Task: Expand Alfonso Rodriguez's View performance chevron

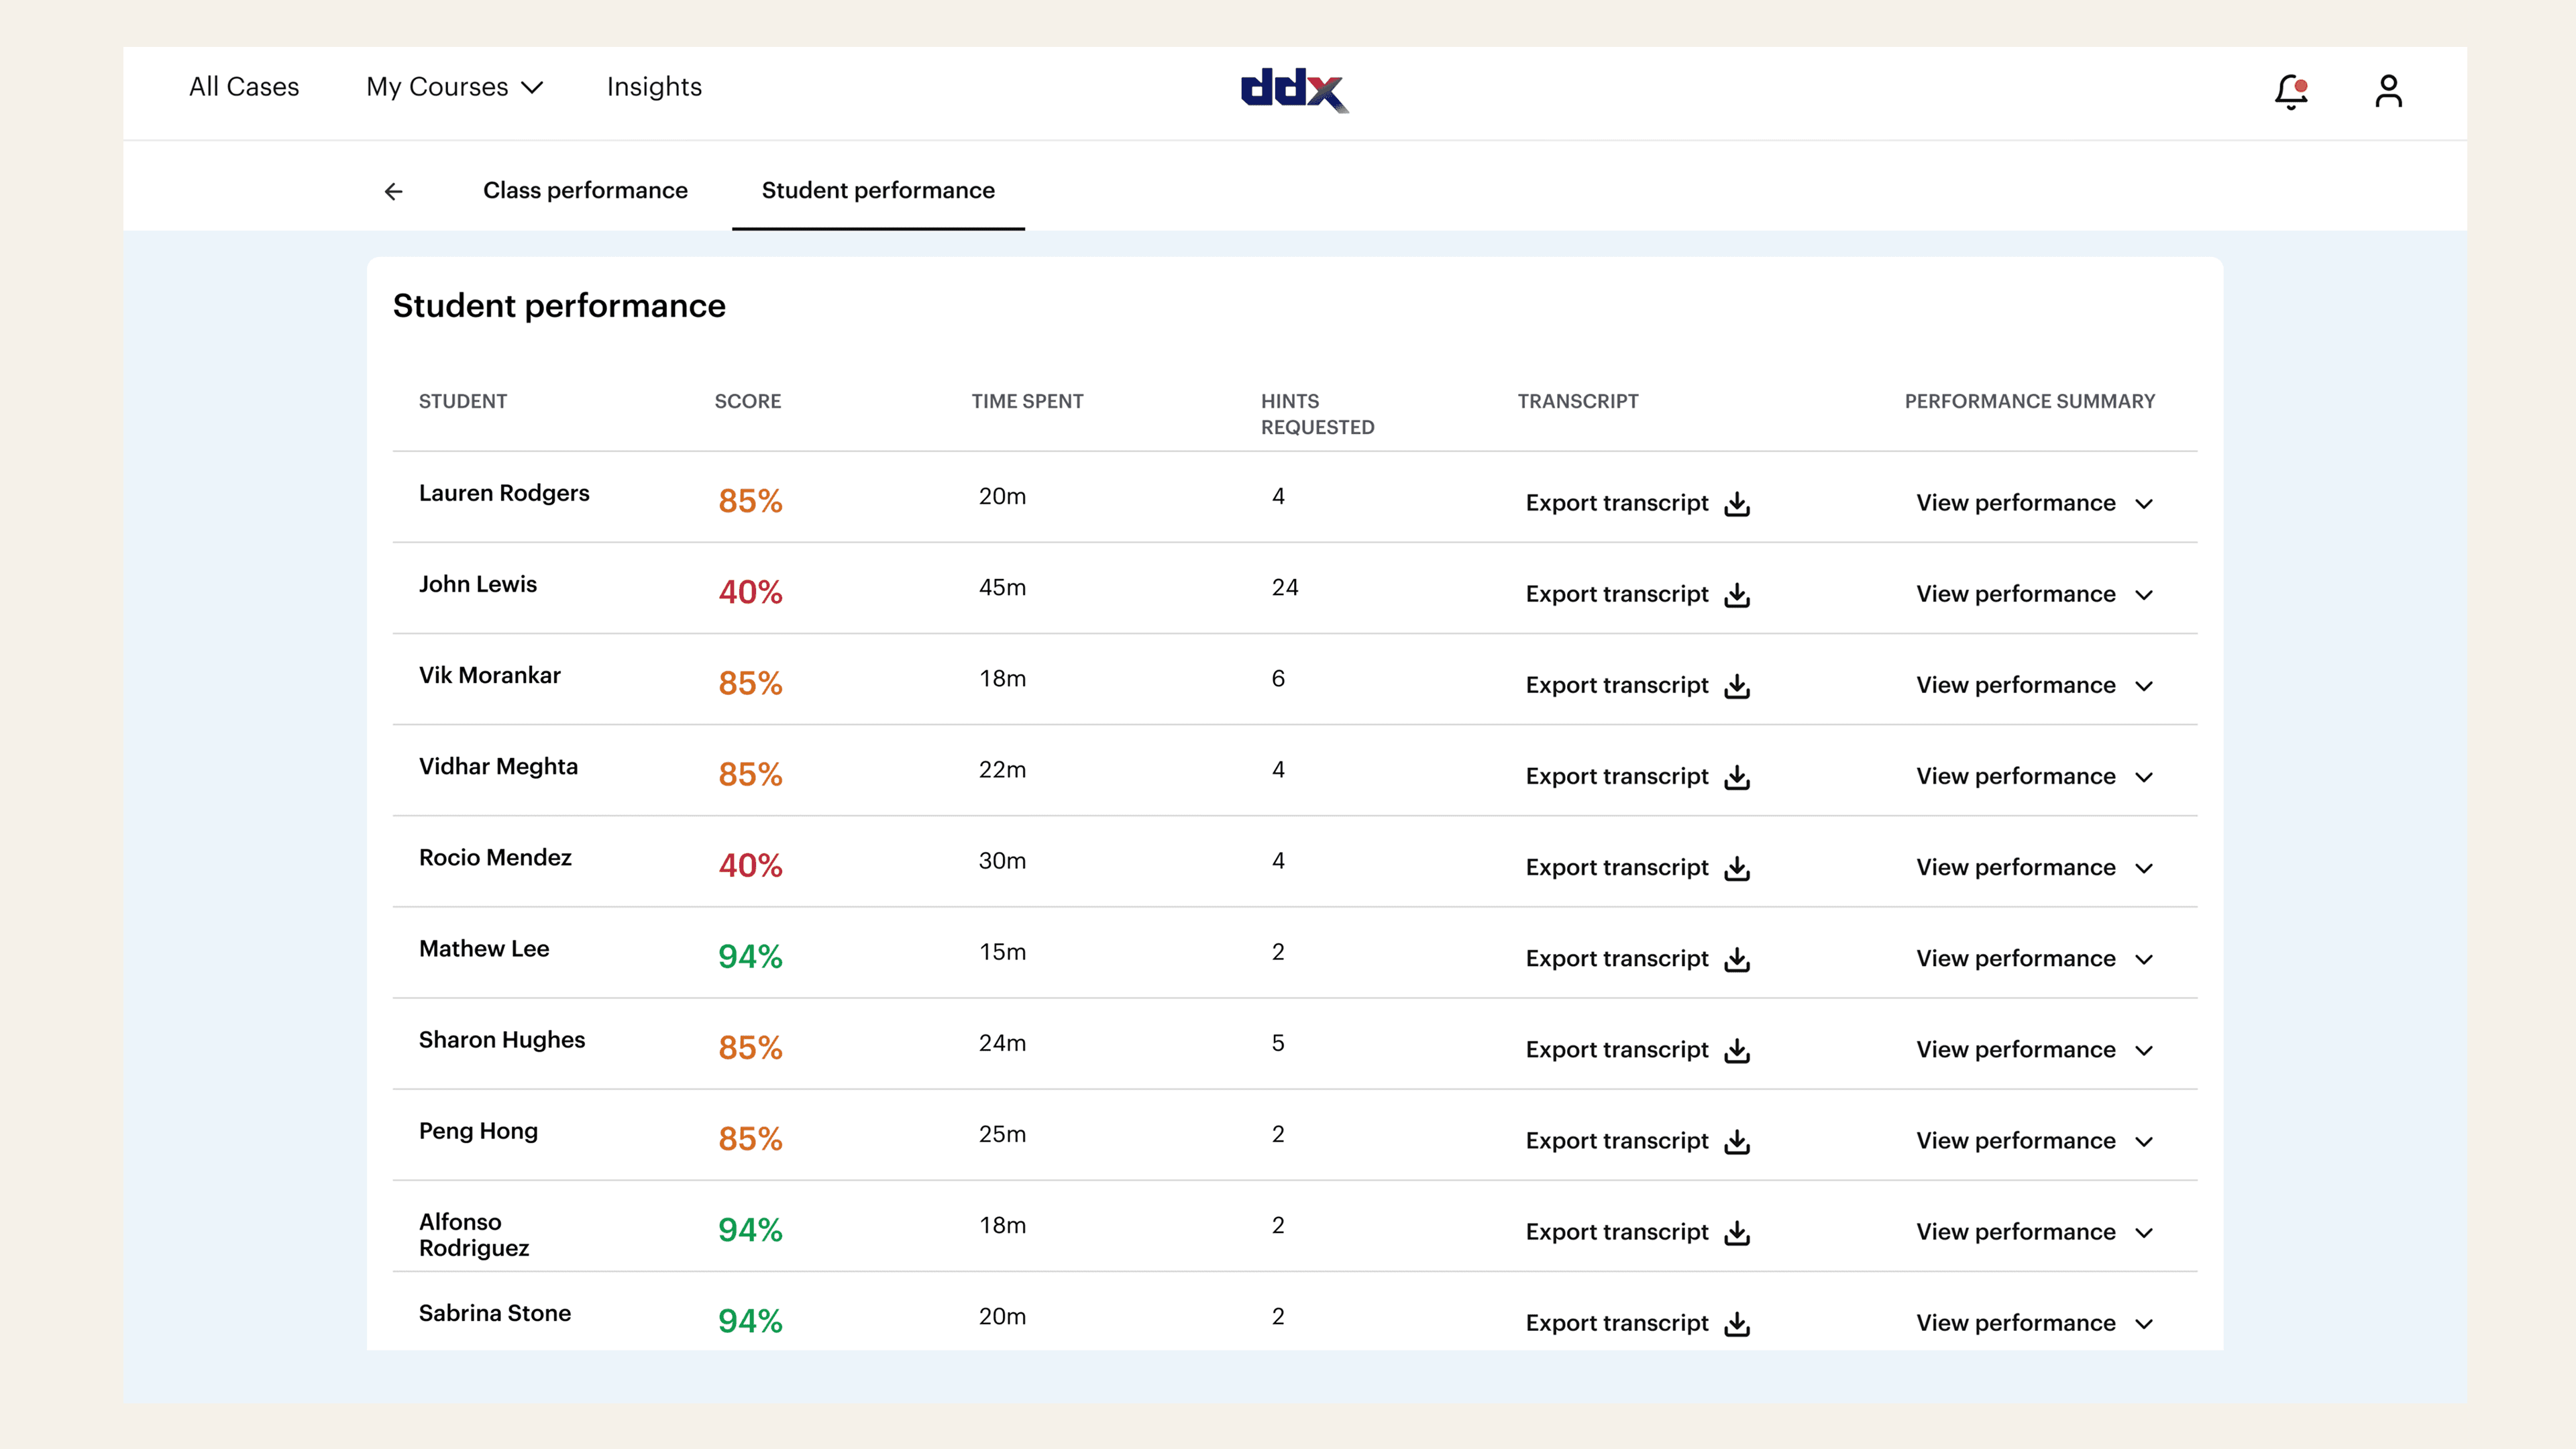Action: pyautogui.click(x=2143, y=1233)
